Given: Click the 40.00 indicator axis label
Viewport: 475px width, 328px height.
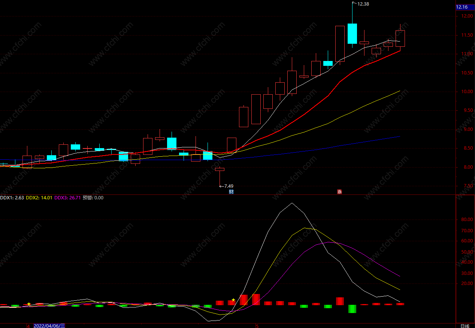Looking at the screenshot, I should 467,263.
